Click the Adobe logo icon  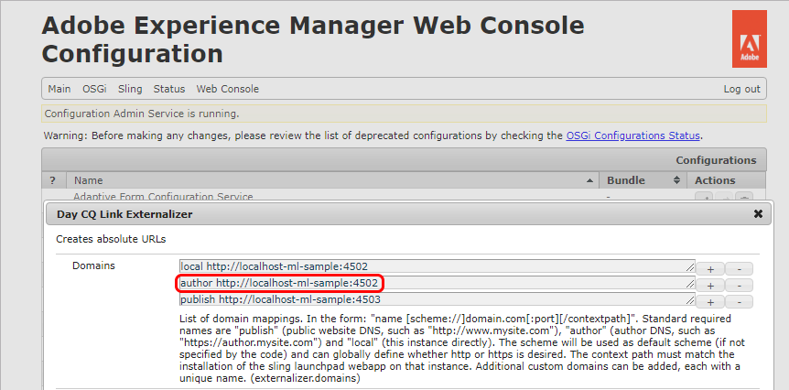[x=750, y=38]
